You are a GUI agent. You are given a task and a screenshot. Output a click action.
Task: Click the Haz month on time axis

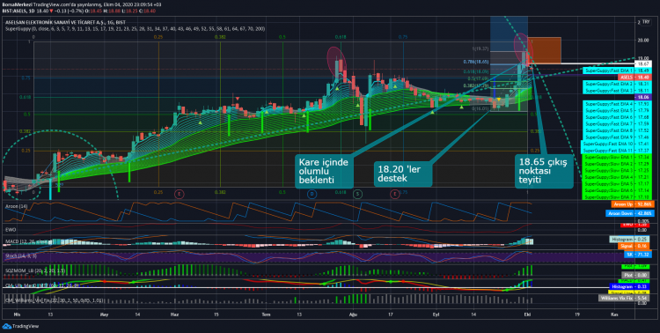tap(175, 314)
